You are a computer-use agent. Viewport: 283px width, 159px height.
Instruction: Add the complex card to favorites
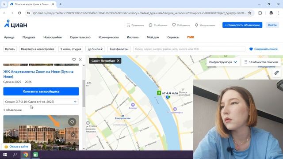[74, 60]
